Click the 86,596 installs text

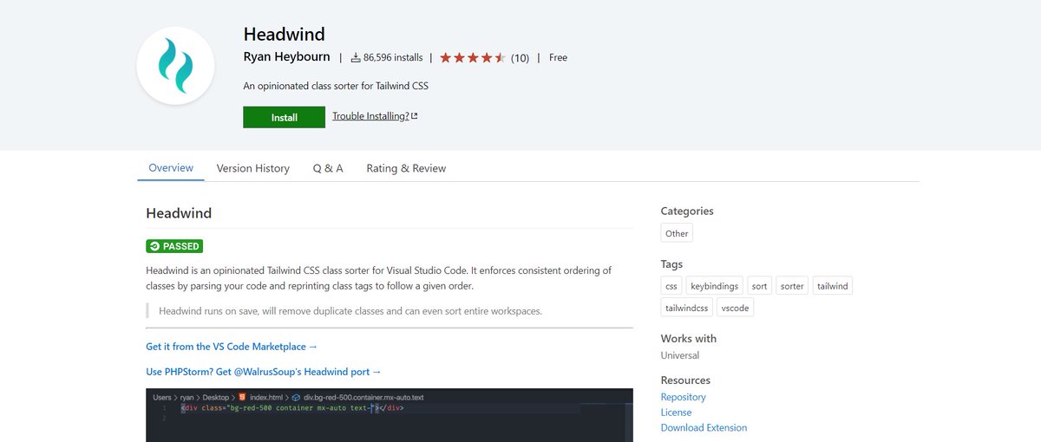coord(393,58)
